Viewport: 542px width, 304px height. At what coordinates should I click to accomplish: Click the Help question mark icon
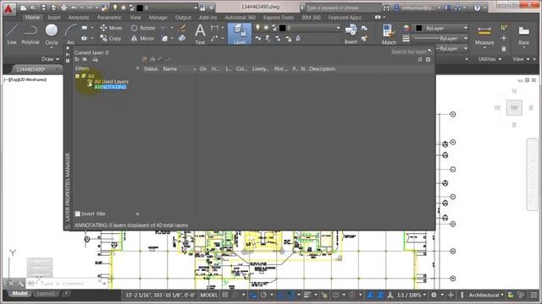478,8
